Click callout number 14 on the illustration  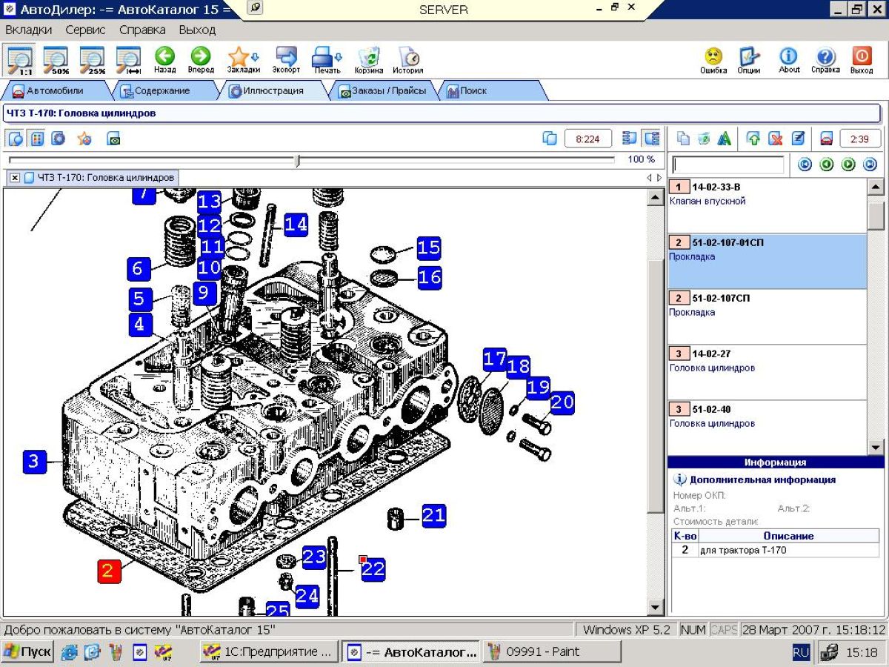point(295,224)
